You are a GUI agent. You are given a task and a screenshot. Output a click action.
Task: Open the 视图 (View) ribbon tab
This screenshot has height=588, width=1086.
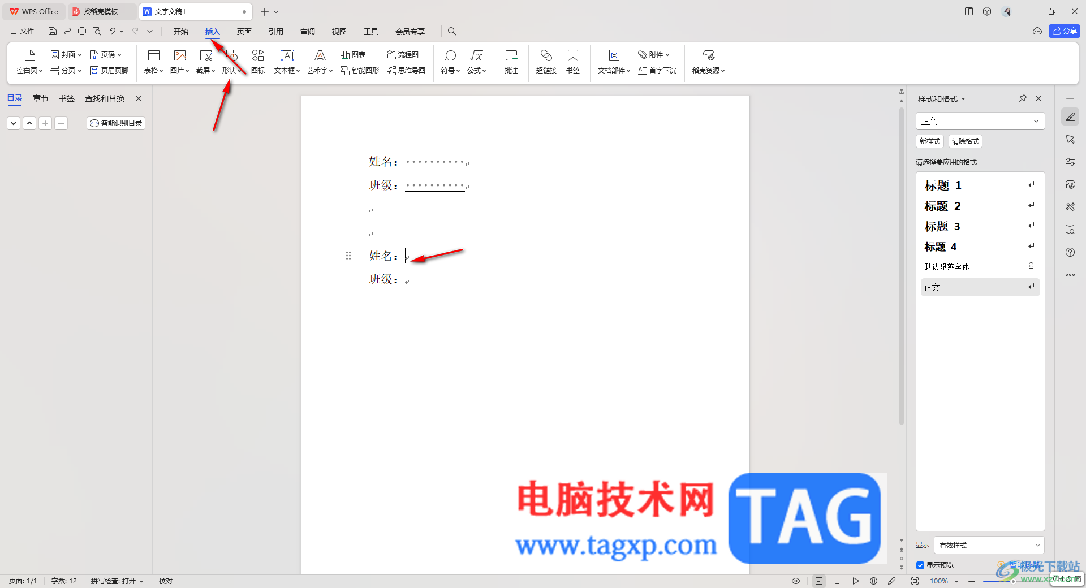click(x=339, y=32)
